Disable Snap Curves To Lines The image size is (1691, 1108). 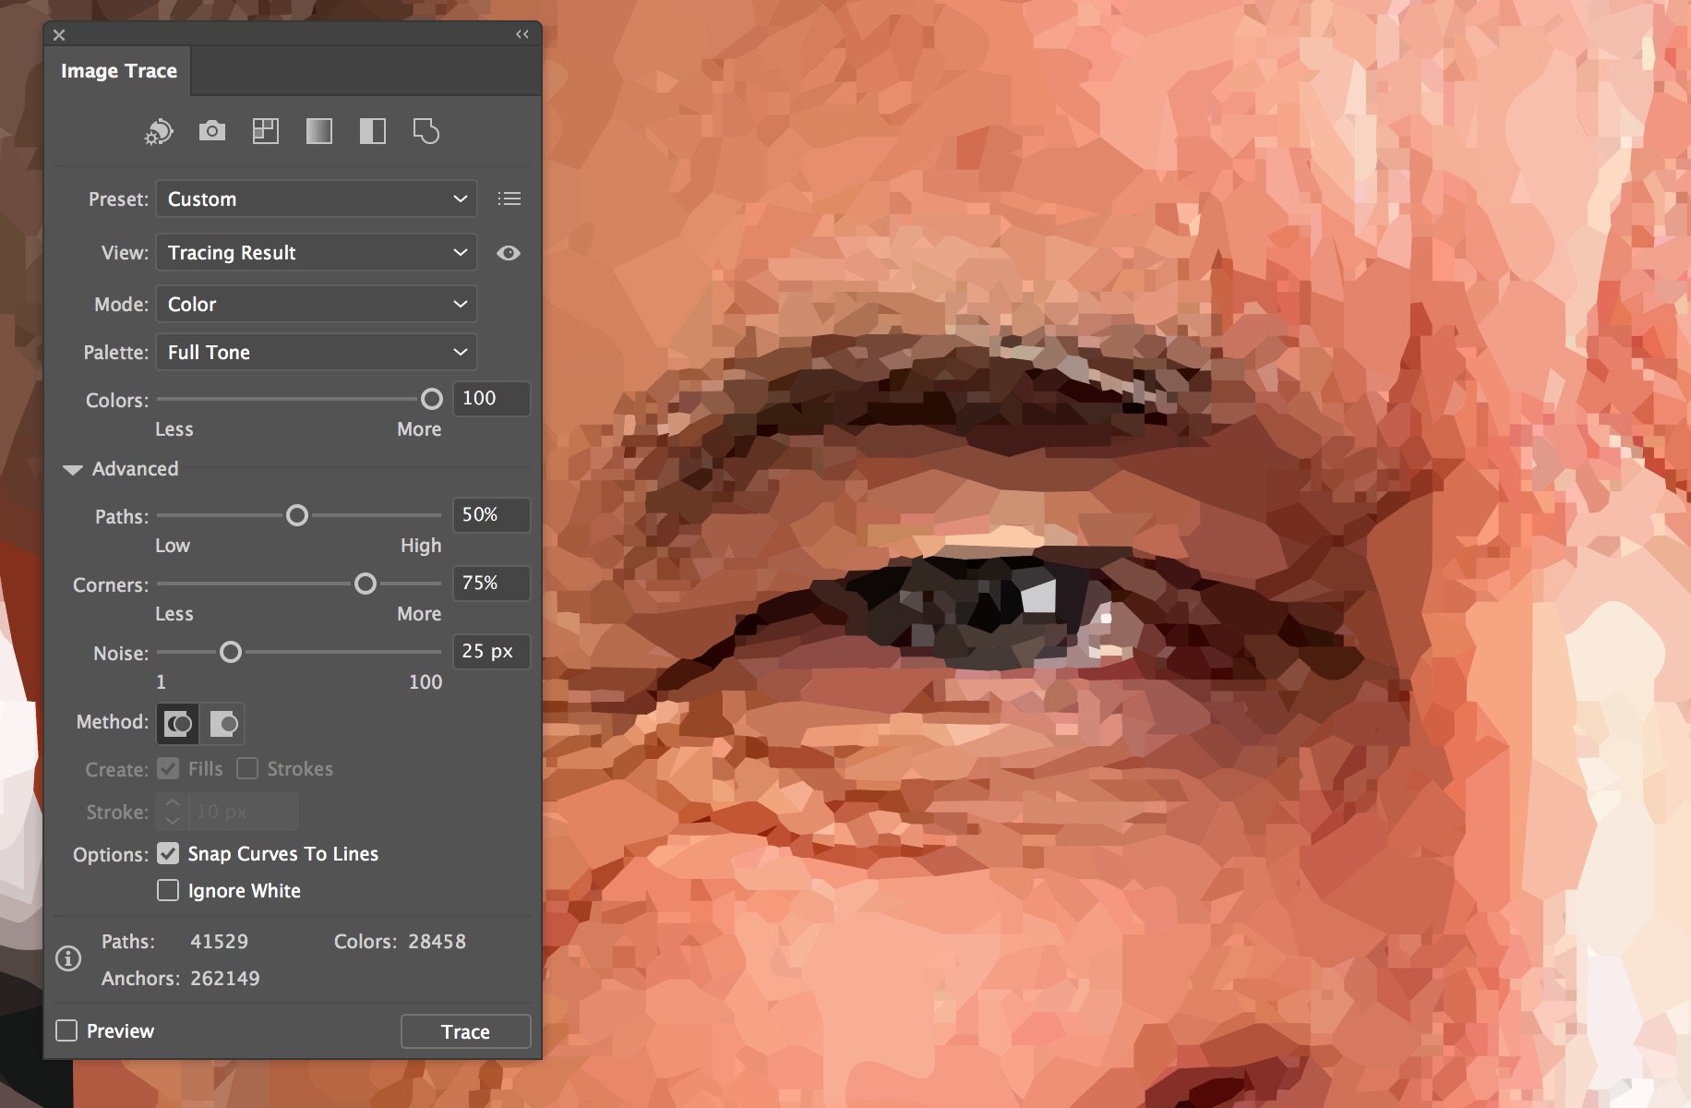168,853
